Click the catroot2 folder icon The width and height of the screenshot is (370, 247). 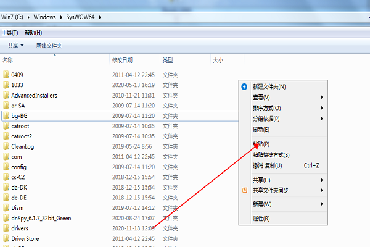pos(6,136)
